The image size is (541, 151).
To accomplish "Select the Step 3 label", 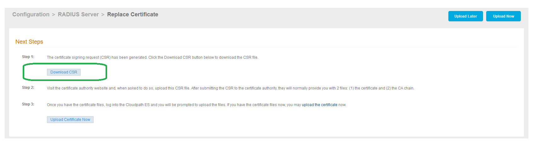I will (x=28, y=104).
